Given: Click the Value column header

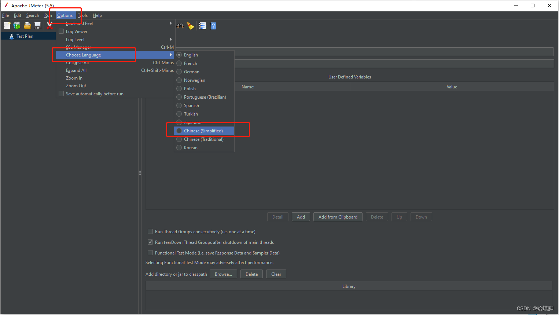Looking at the screenshot, I should click(x=452, y=87).
